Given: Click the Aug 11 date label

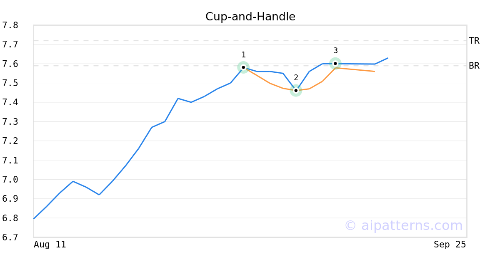Looking at the screenshot, I should pyautogui.click(x=50, y=245).
